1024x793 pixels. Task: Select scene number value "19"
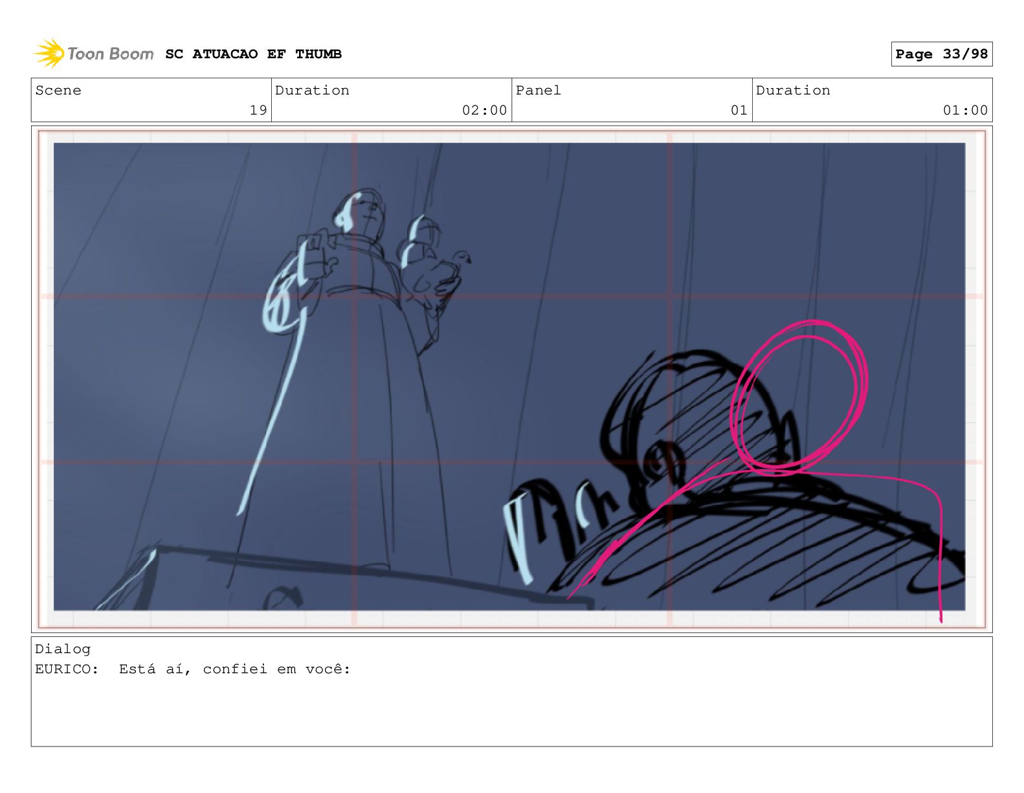(x=258, y=110)
